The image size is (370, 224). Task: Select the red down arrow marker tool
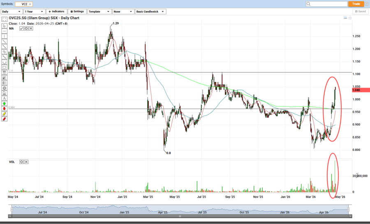tap(5, 109)
